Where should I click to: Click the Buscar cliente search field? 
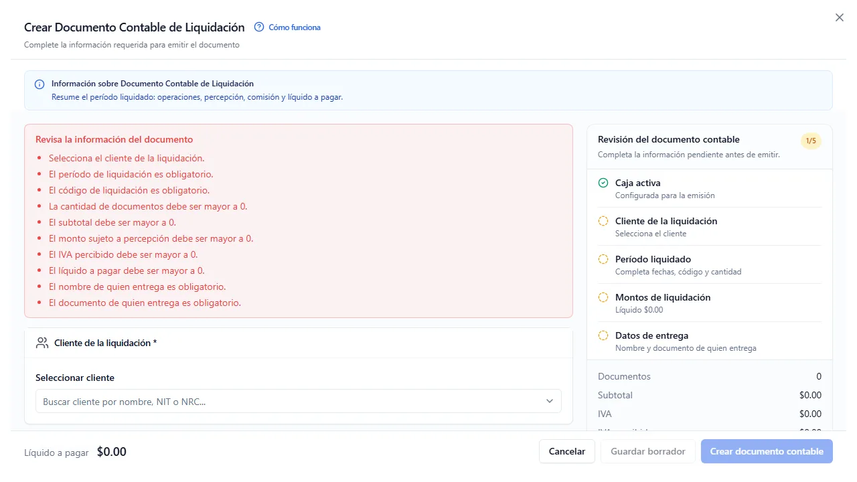[x=299, y=401]
